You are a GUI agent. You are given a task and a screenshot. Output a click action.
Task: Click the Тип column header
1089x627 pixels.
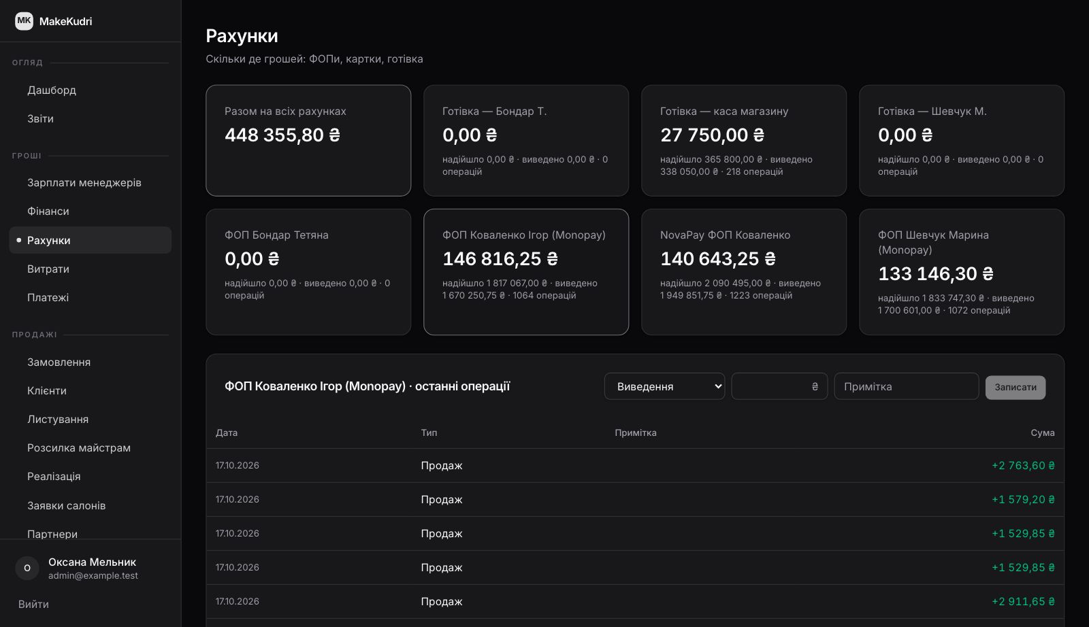click(x=429, y=433)
